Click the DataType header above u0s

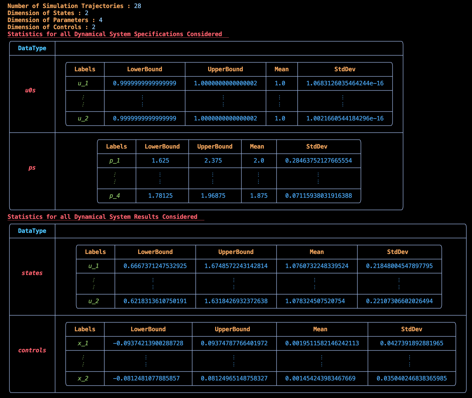point(32,48)
